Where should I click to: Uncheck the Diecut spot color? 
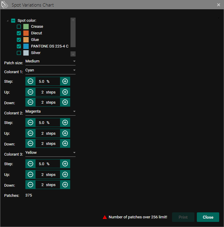(19, 33)
